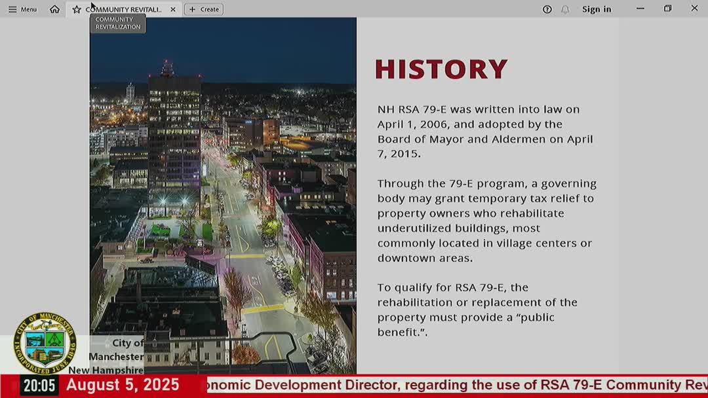The image size is (708, 398).
Task: Click the restore down window control
Action: pyautogui.click(x=667, y=9)
